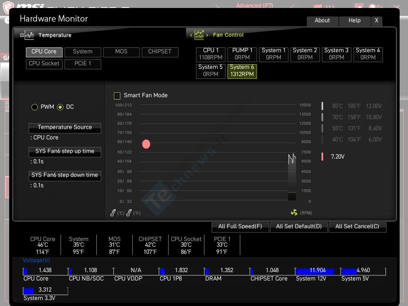Click the pink fan curve control point
The height and width of the screenshot is (306, 408).
[146, 144]
